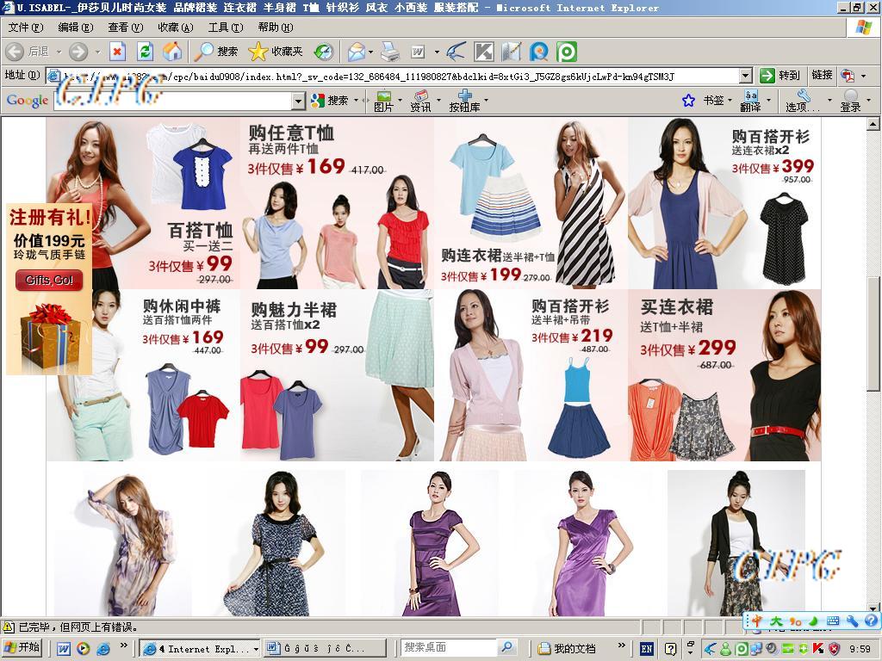The width and height of the screenshot is (882, 661).
Task: Click the 链接 links toolbar label
Action: [x=821, y=76]
